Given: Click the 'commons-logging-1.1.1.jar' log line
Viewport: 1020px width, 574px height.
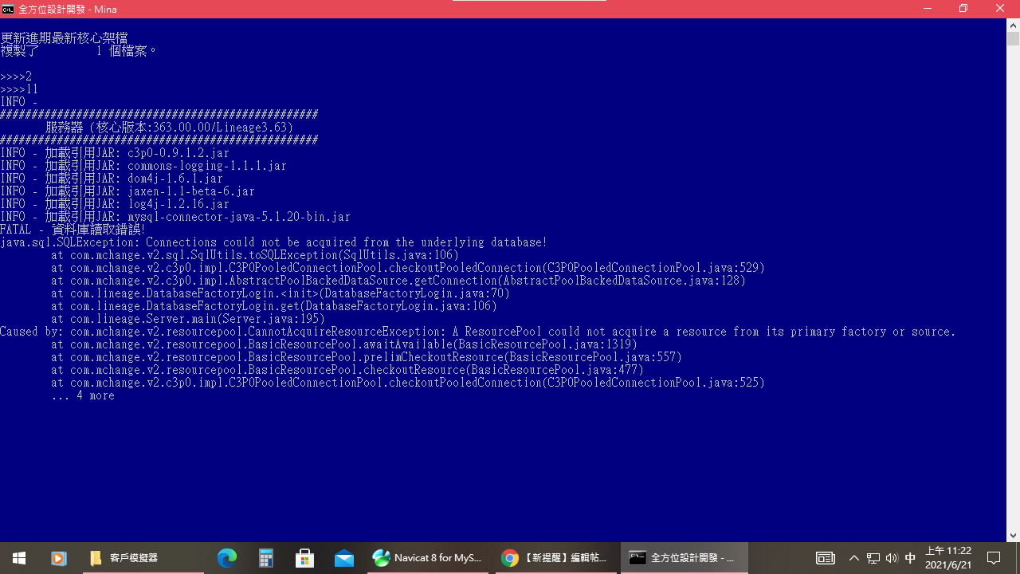Looking at the screenshot, I should tap(143, 166).
